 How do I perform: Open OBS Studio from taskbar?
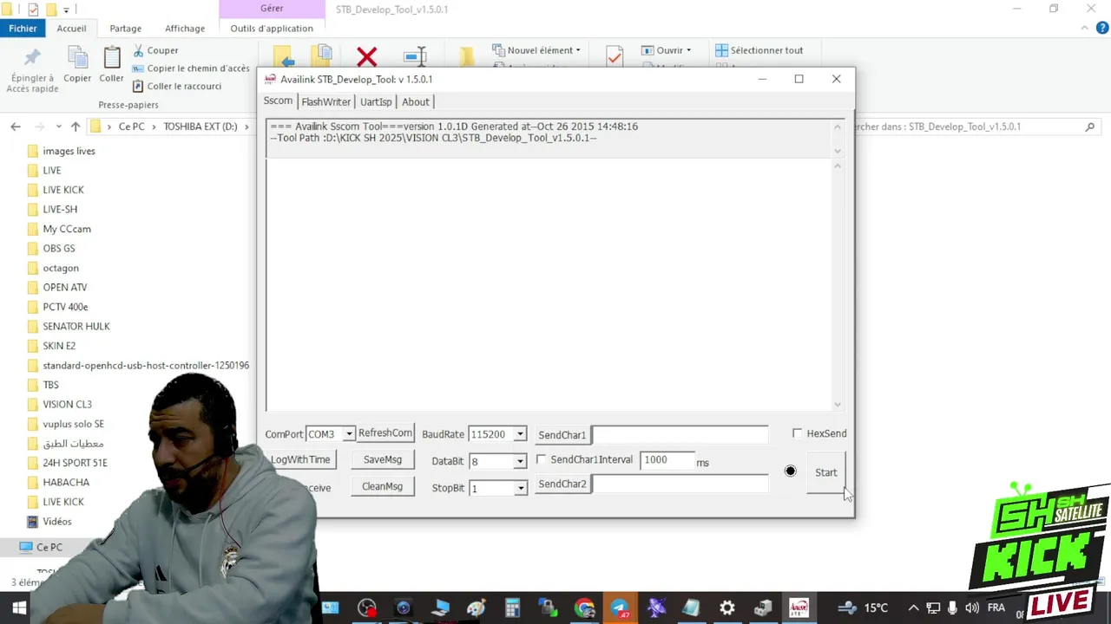(367, 608)
